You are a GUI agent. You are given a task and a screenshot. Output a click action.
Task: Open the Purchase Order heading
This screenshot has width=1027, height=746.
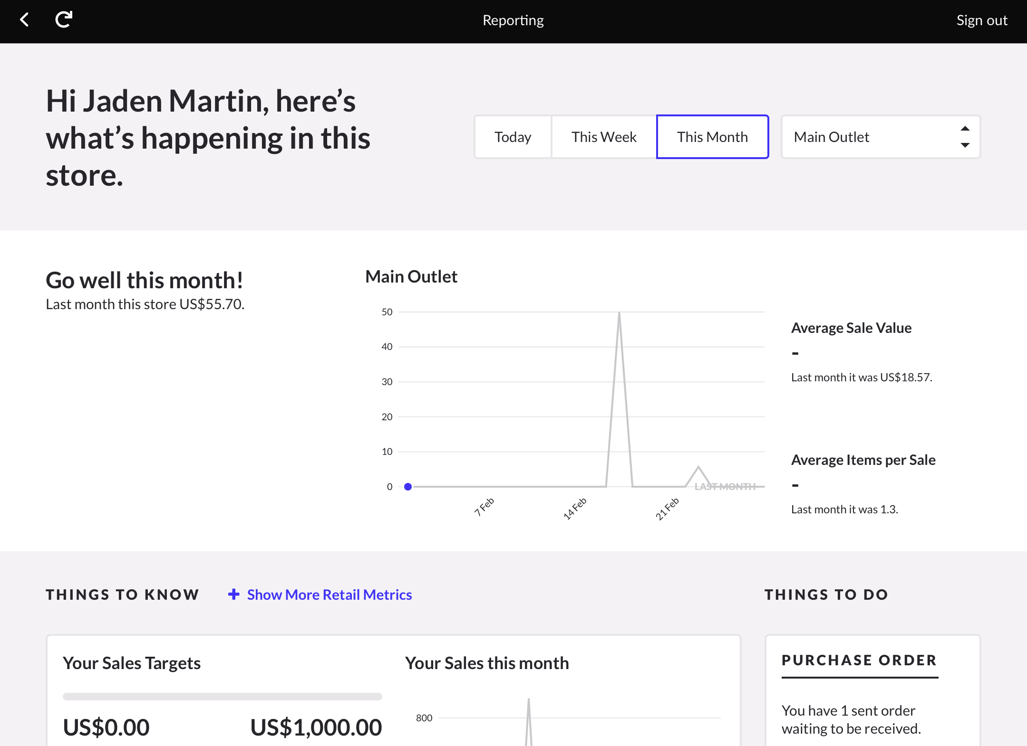[859, 660]
